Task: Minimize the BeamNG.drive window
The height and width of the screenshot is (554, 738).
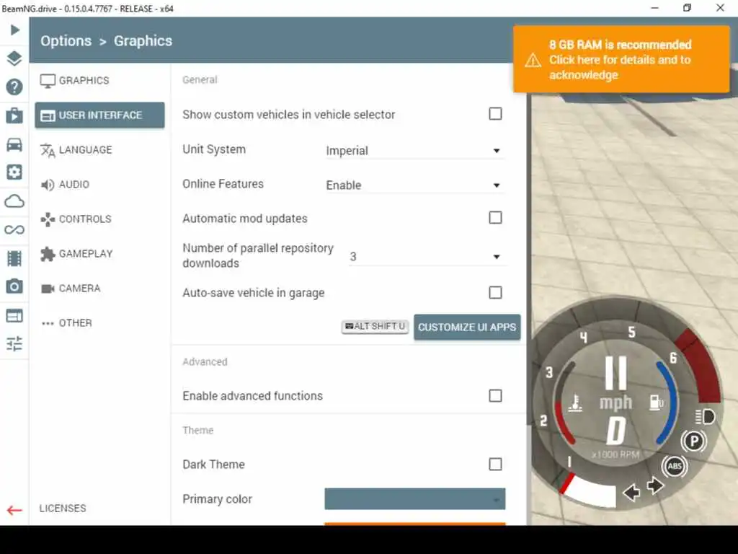Action: pos(654,7)
